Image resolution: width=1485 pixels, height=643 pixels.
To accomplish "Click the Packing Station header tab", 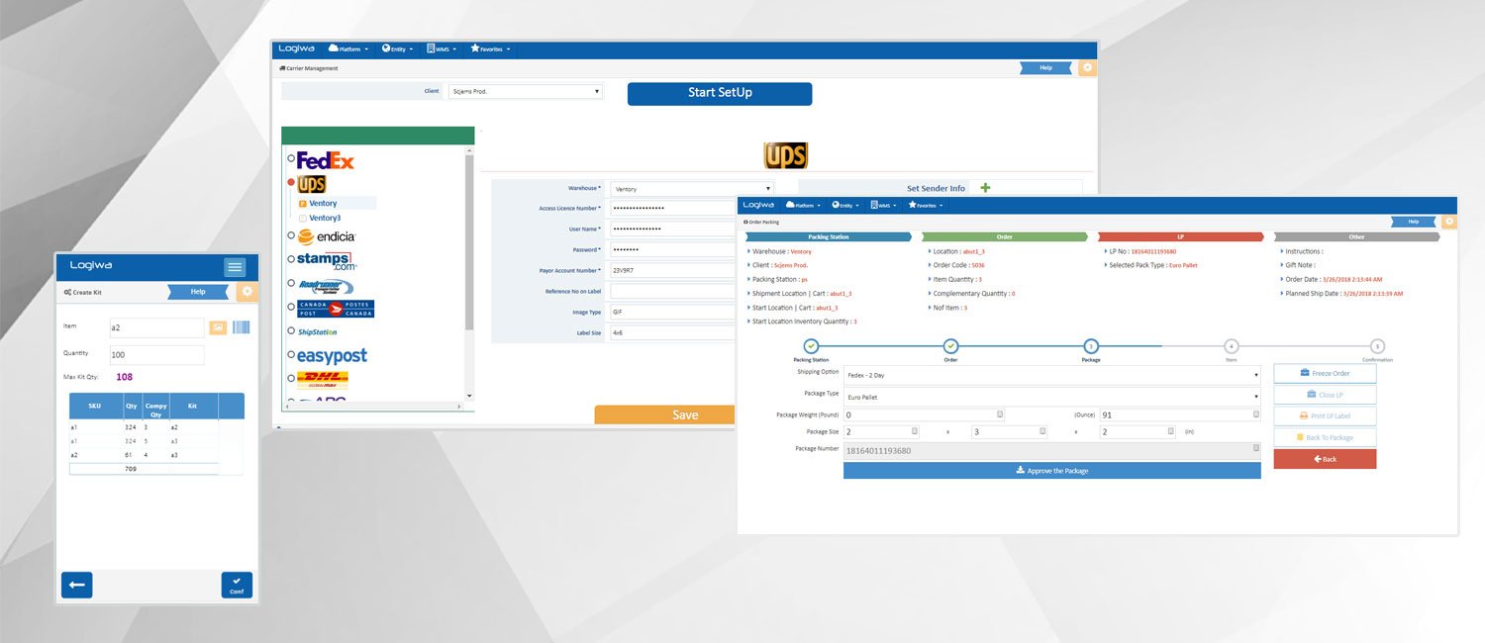I will click(x=828, y=237).
